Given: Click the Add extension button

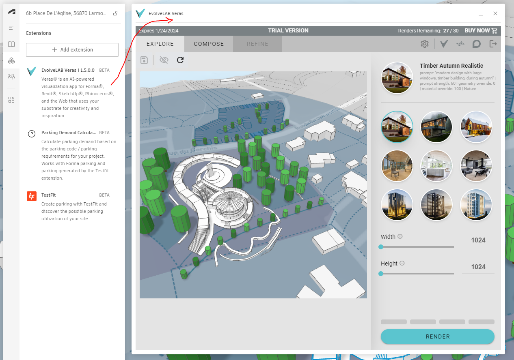Looking at the screenshot, I should click(x=72, y=50).
